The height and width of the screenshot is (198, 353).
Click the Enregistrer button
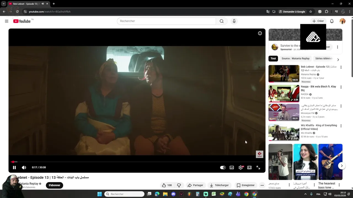click(245, 185)
